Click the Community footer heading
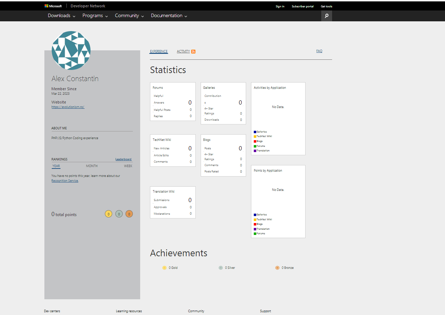The width and height of the screenshot is (445, 315). point(196,311)
